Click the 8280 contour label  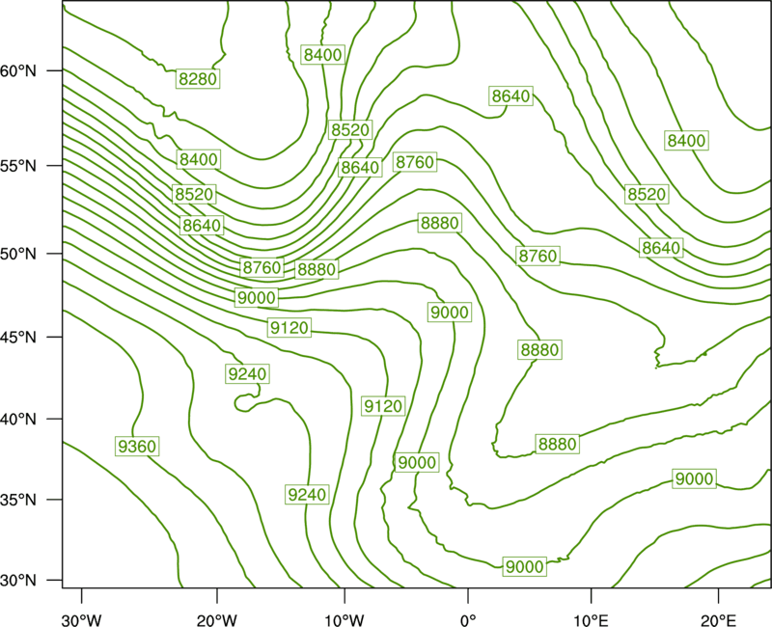tap(198, 79)
